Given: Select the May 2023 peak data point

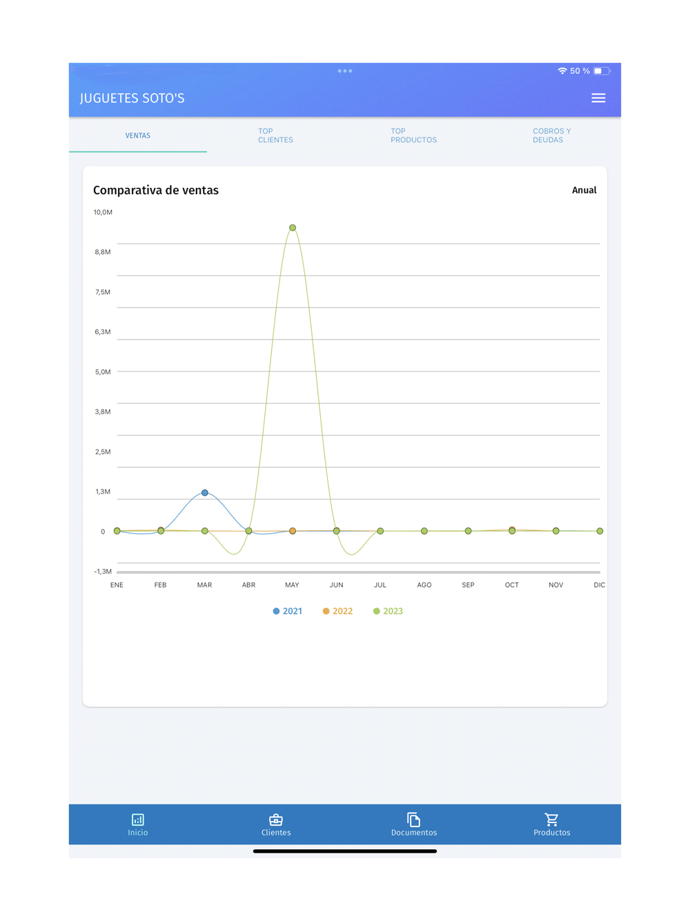Looking at the screenshot, I should pos(293,228).
